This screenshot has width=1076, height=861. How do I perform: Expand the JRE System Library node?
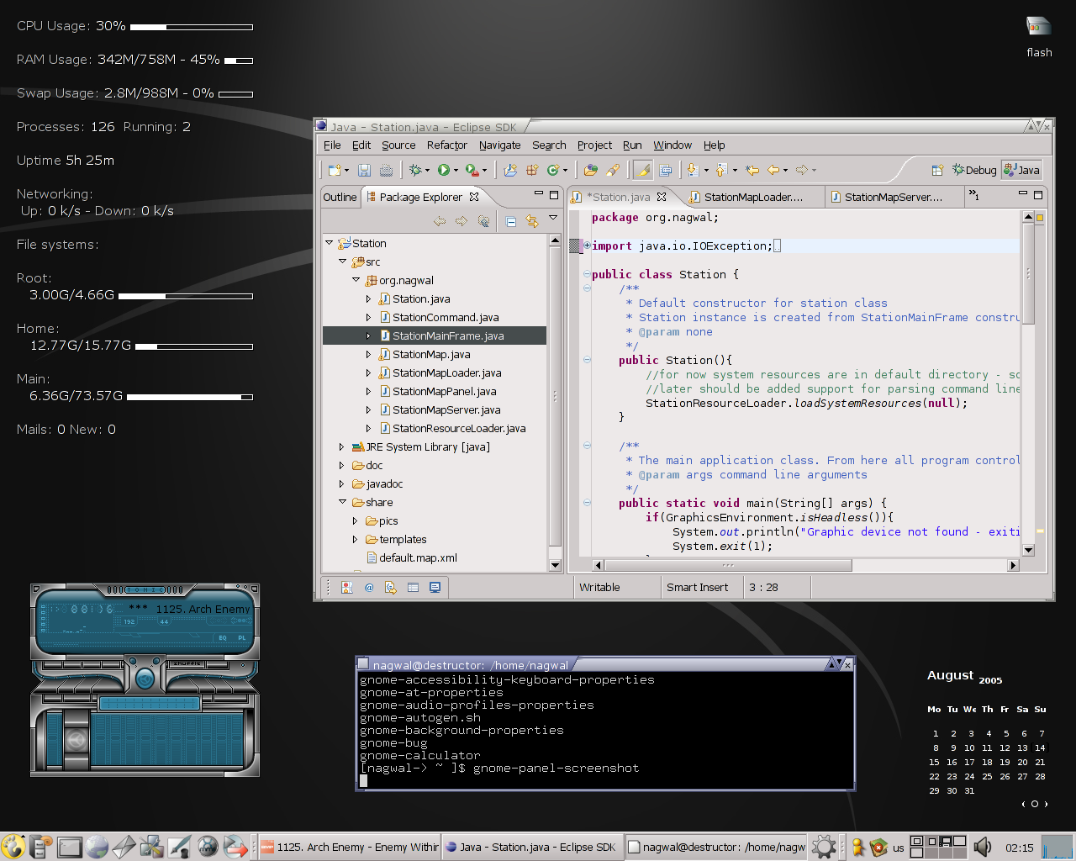(x=341, y=447)
